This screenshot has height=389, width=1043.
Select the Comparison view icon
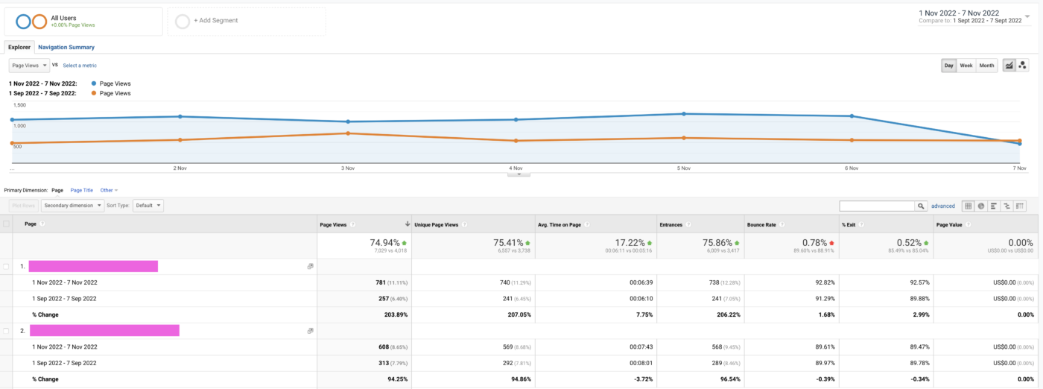tap(1006, 206)
